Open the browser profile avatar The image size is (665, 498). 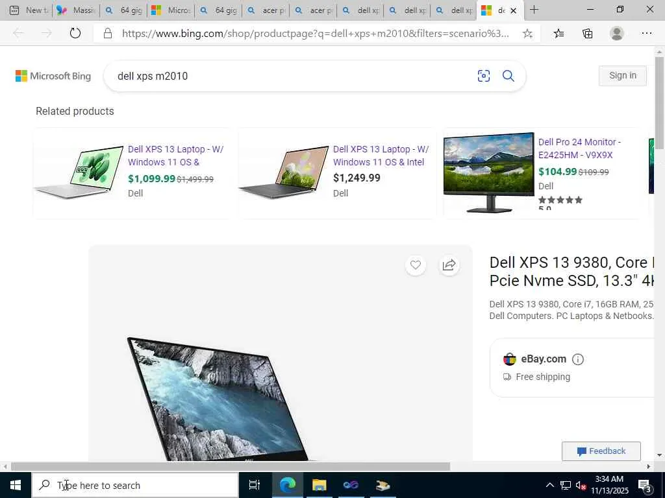point(617,34)
